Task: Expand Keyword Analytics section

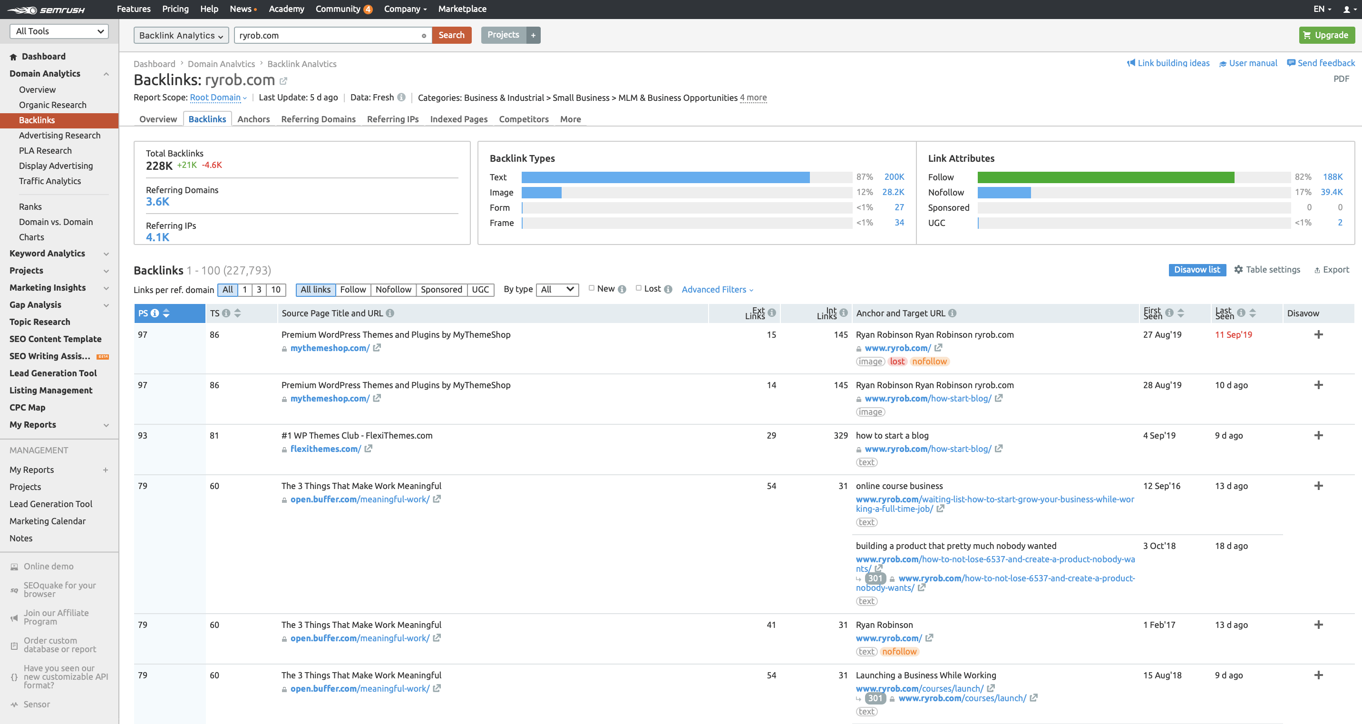Action: click(x=106, y=254)
